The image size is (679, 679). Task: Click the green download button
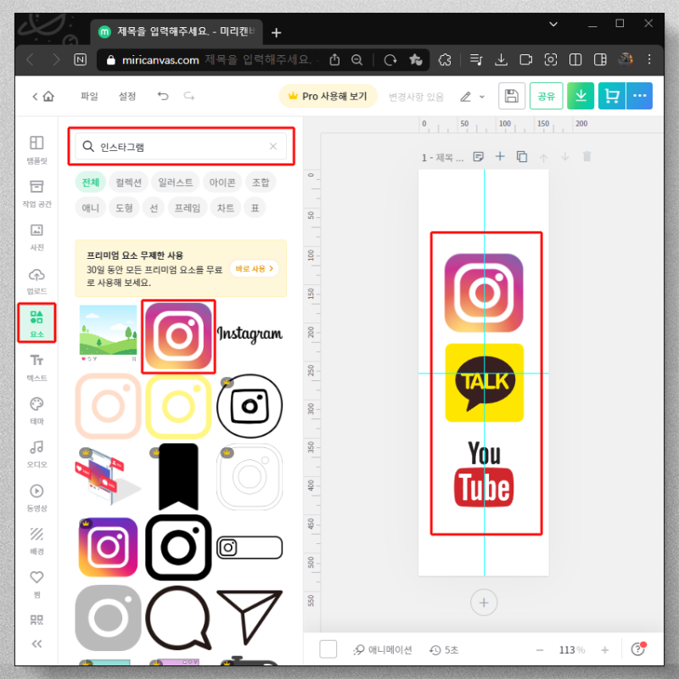(x=581, y=96)
